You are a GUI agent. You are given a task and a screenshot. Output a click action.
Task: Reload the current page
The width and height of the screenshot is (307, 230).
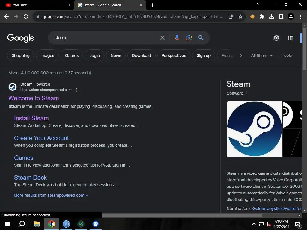tap(26, 17)
